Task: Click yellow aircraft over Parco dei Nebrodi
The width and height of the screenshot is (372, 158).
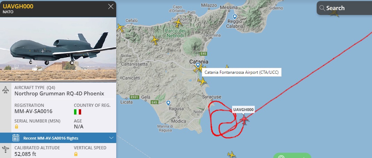Action: point(177,23)
